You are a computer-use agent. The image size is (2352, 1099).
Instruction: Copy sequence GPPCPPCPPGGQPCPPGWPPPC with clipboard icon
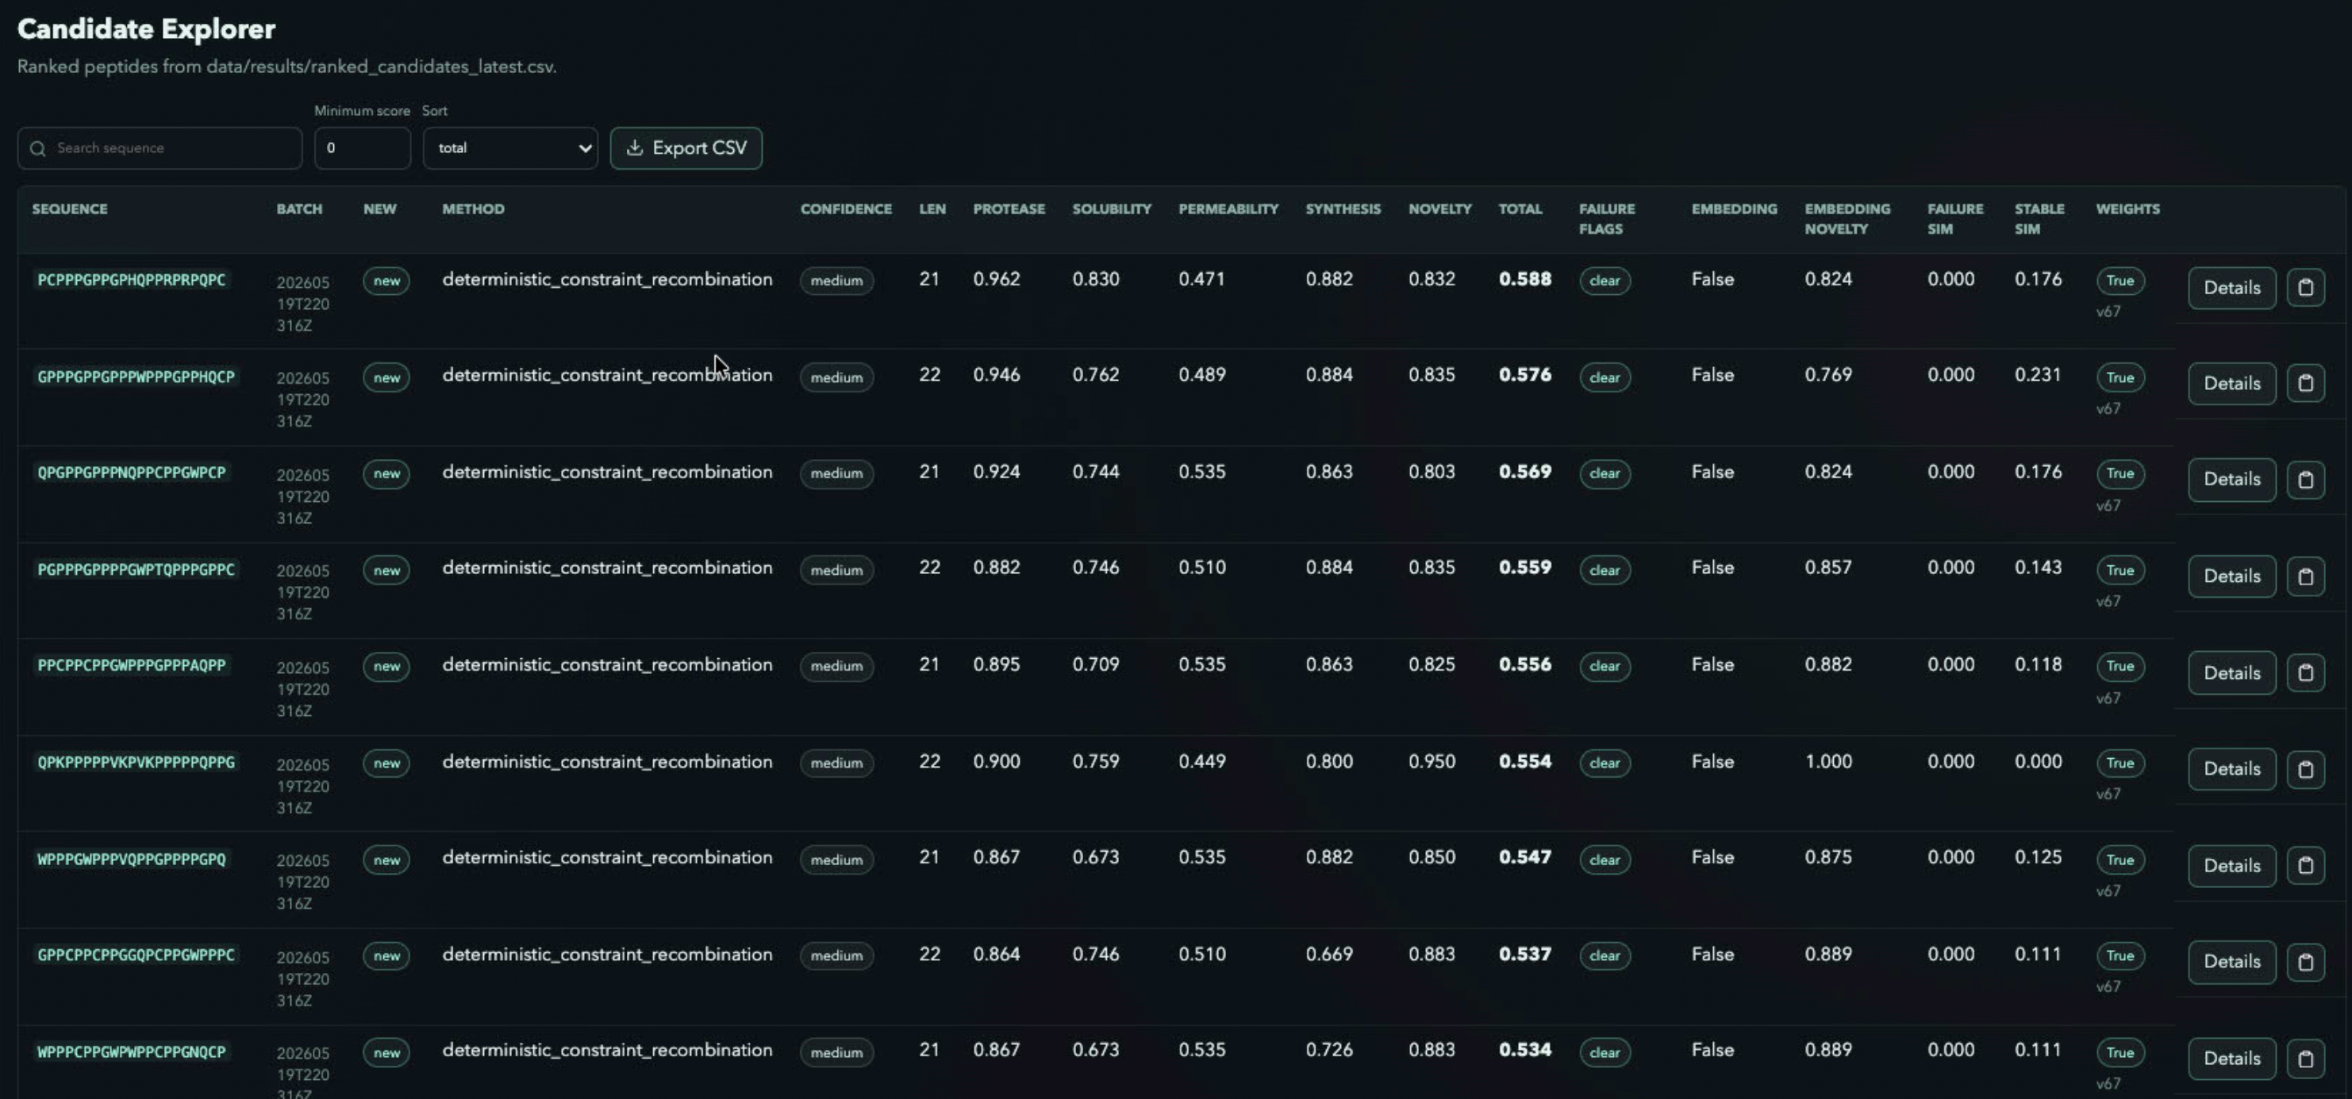pyautogui.click(x=2305, y=961)
